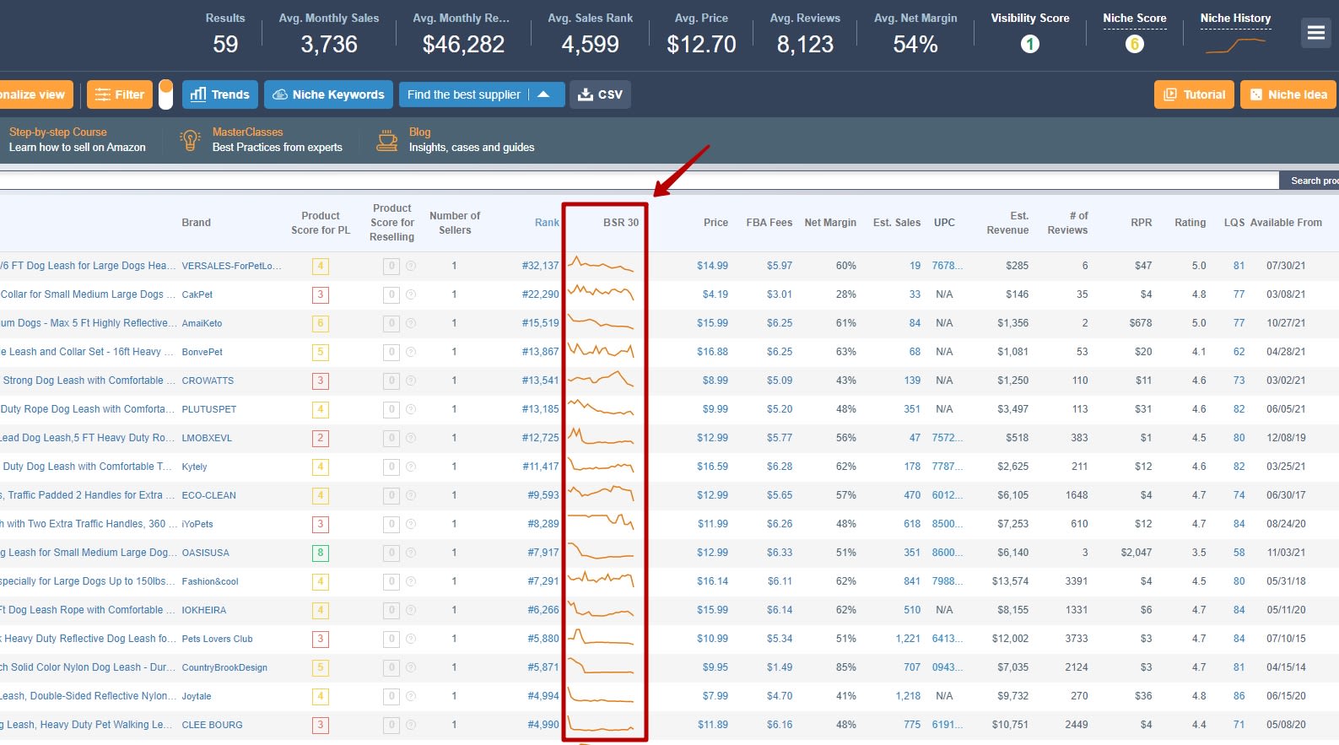Click the help icon in the CLEE BOURG row
Image resolution: width=1339 pixels, height=745 pixels.
coord(411,725)
